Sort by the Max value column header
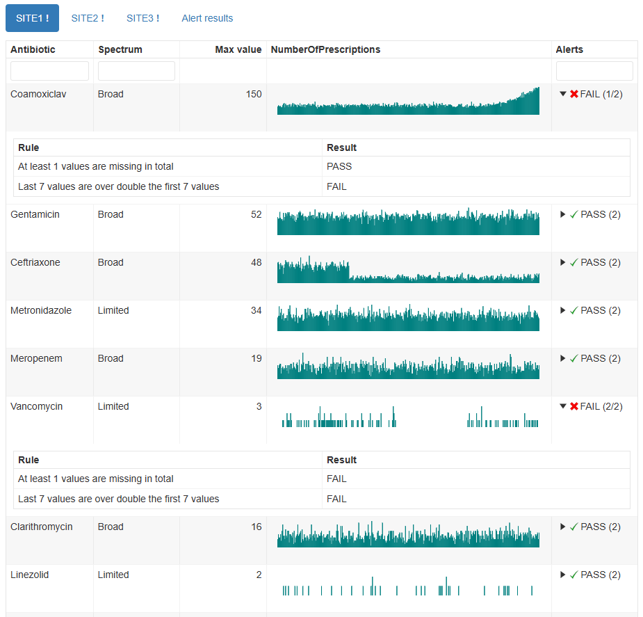The width and height of the screenshot is (643, 617). 238,49
